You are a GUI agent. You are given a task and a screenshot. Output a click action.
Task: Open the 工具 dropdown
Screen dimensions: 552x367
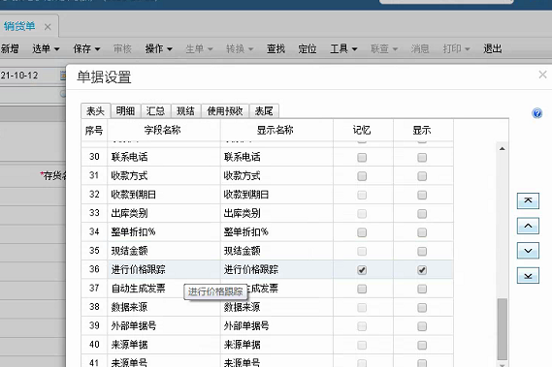tap(343, 48)
